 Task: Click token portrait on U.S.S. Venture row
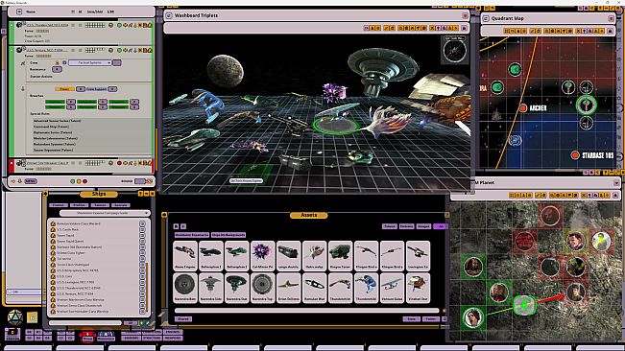click(x=19, y=50)
